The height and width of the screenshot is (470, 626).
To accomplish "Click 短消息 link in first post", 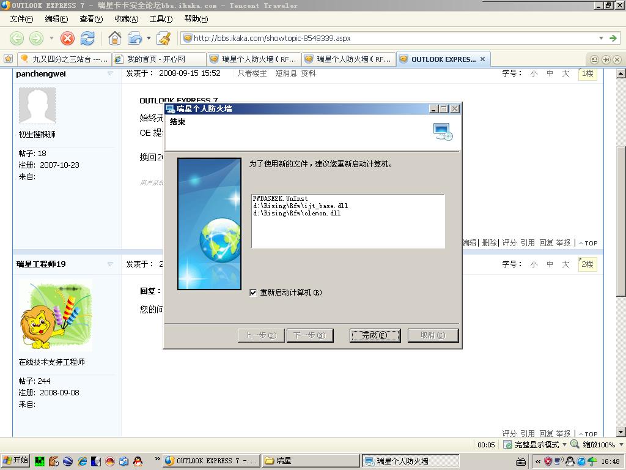I will [x=286, y=73].
